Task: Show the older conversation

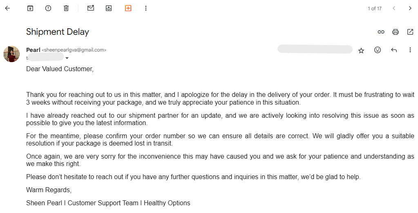Action: [x=410, y=8]
